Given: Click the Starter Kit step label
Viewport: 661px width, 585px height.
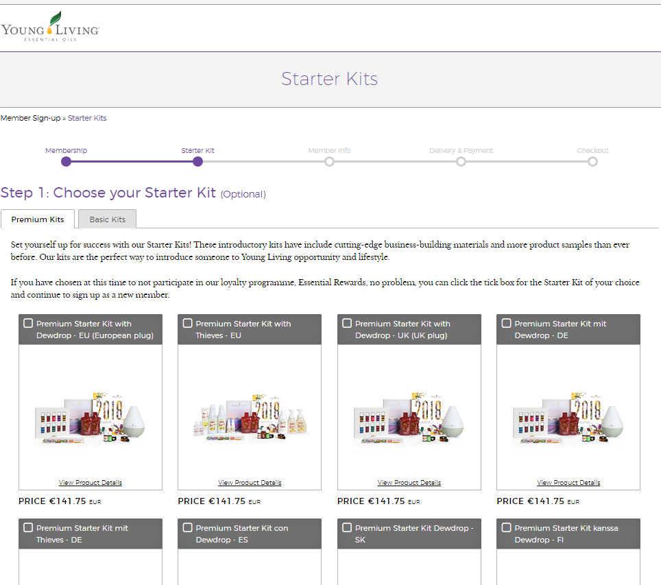Looking at the screenshot, I should (x=197, y=151).
